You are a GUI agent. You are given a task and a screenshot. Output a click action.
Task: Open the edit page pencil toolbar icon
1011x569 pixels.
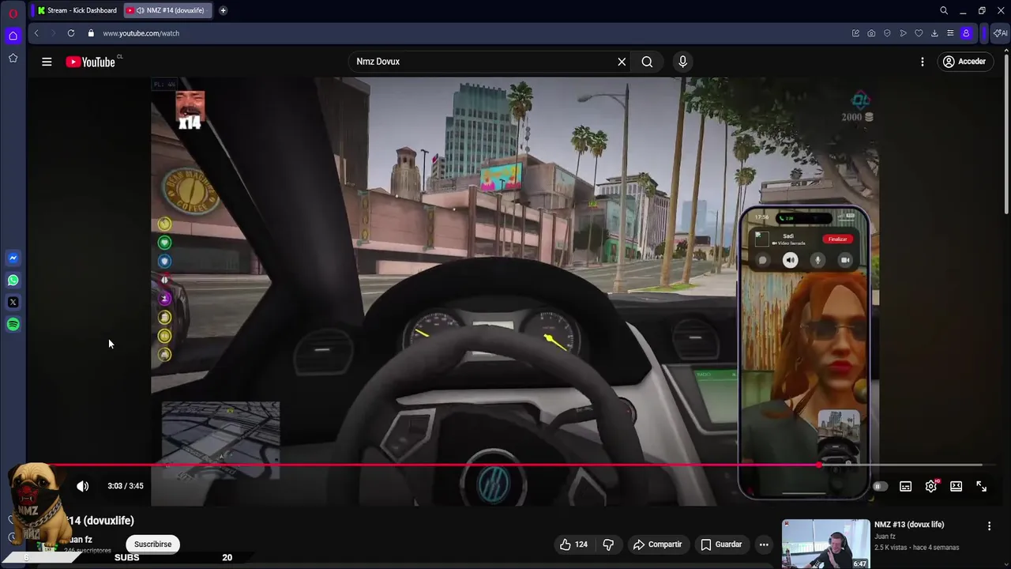tap(855, 33)
